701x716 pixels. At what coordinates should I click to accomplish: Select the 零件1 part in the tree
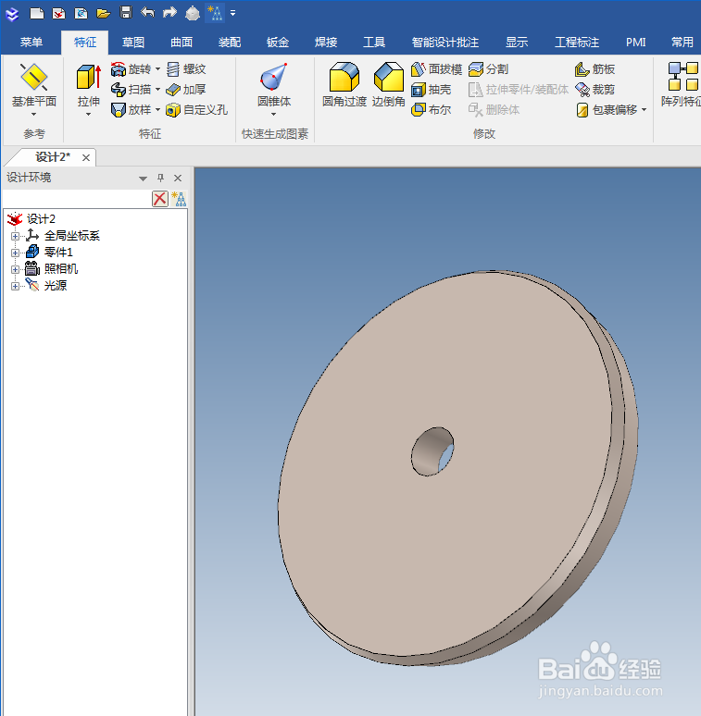pos(58,252)
